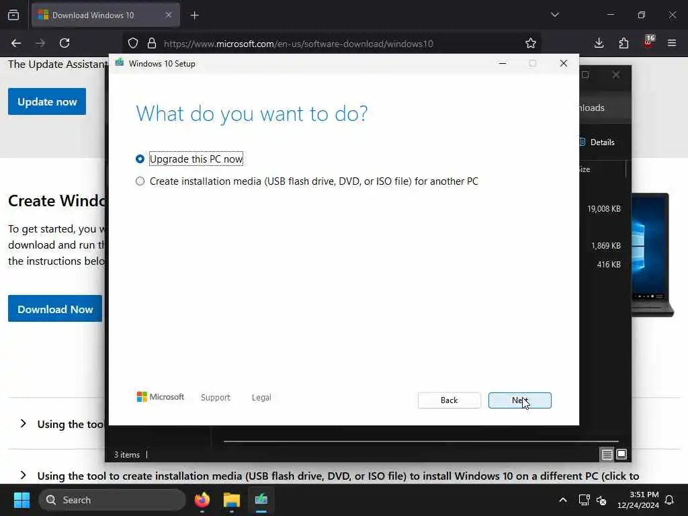Open the Firefox application menu
The height and width of the screenshot is (516, 688).
click(x=672, y=43)
